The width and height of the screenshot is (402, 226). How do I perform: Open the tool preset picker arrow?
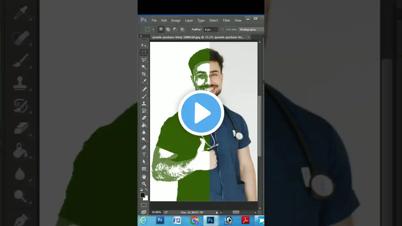point(153,30)
